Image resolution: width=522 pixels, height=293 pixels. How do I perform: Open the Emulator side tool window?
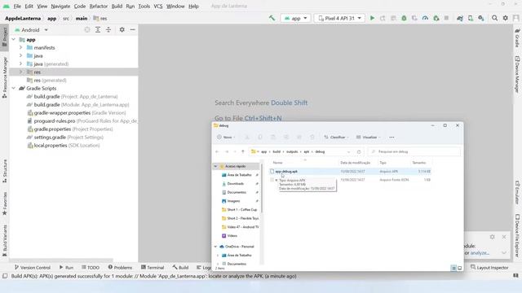(517, 193)
